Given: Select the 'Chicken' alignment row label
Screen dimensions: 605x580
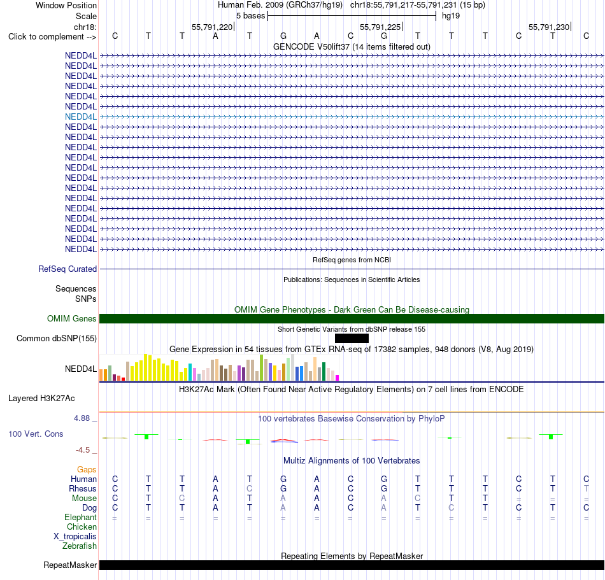Looking at the screenshot, I should click(x=82, y=527).
